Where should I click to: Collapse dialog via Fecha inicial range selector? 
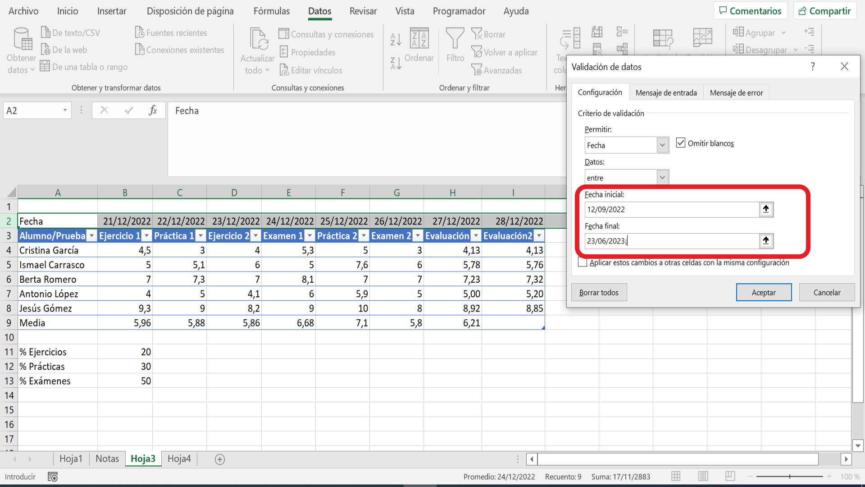pos(766,209)
